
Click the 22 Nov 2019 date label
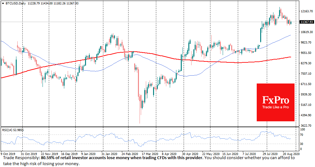click(49, 154)
